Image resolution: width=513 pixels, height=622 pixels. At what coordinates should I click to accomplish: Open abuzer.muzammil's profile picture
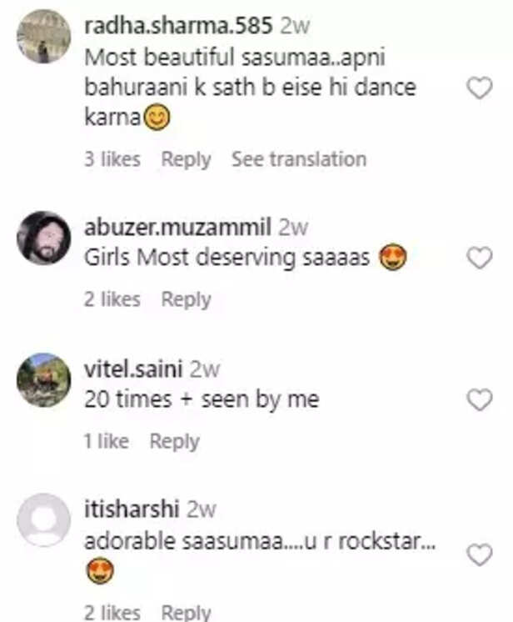tap(43, 238)
